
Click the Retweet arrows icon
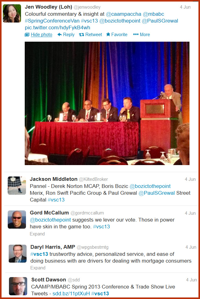coord(82,35)
